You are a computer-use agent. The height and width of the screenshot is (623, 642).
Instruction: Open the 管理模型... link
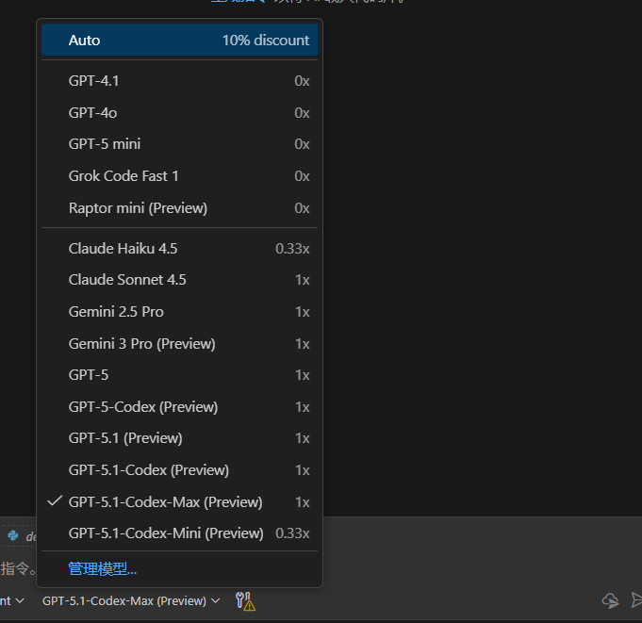pyautogui.click(x=103, y=569)
